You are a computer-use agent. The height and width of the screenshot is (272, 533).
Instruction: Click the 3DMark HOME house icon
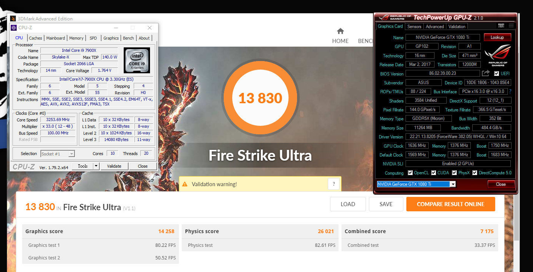coord(340,31)
